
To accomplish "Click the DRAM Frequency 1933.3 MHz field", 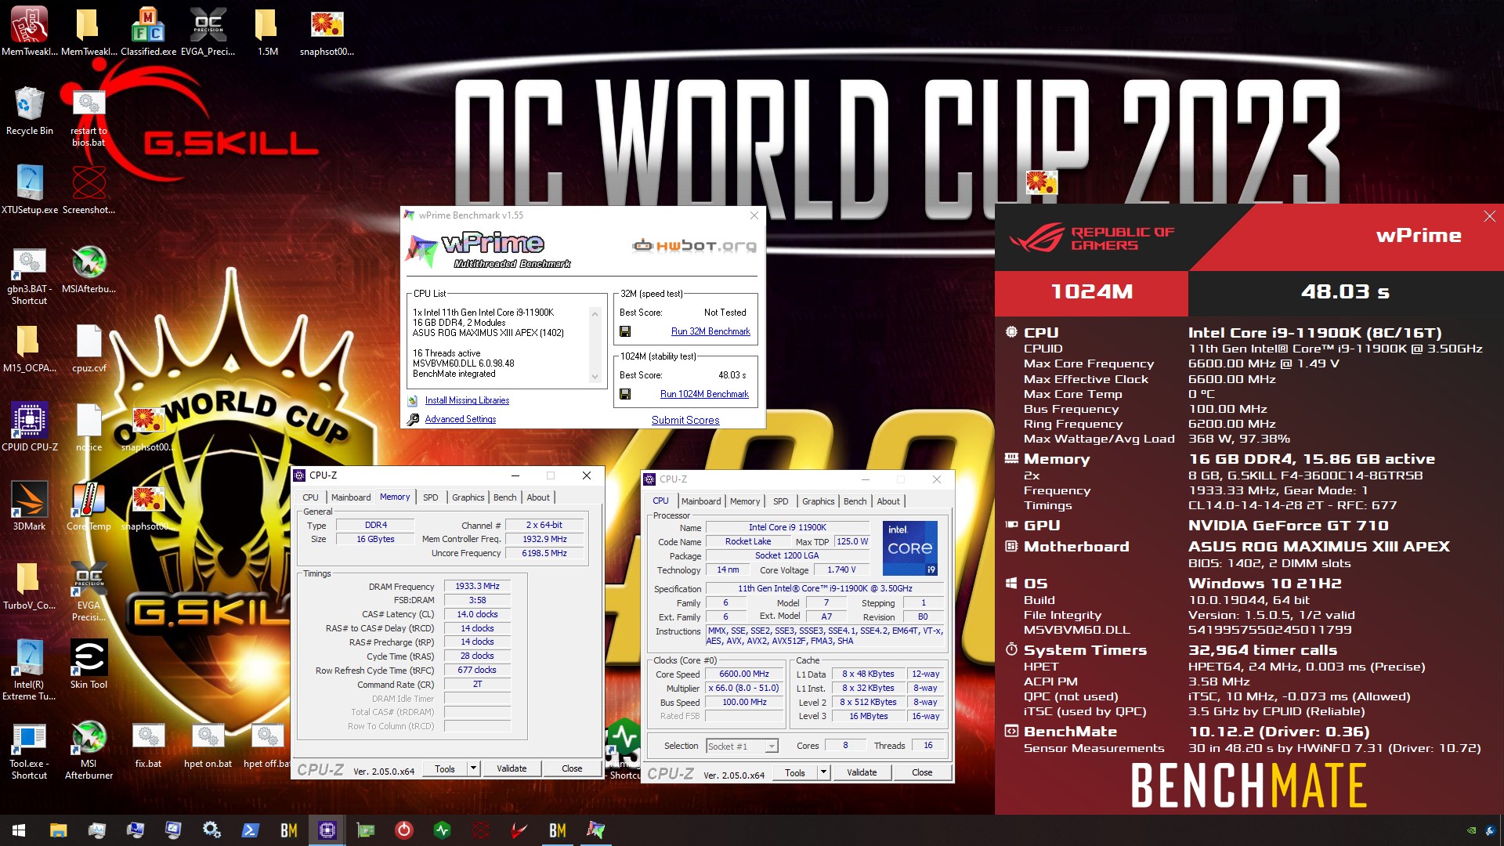I will [478, 587].
